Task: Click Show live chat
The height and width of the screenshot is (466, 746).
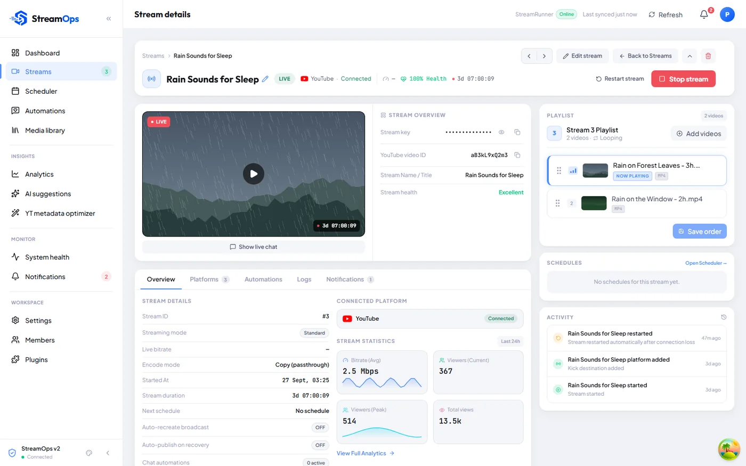Action: (x=254, y=247)
